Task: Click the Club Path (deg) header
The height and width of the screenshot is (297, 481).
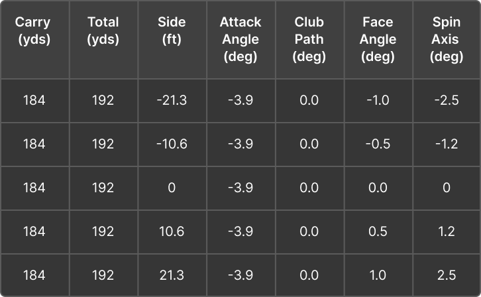Action: pyautogui.click(x=309, y=40)
